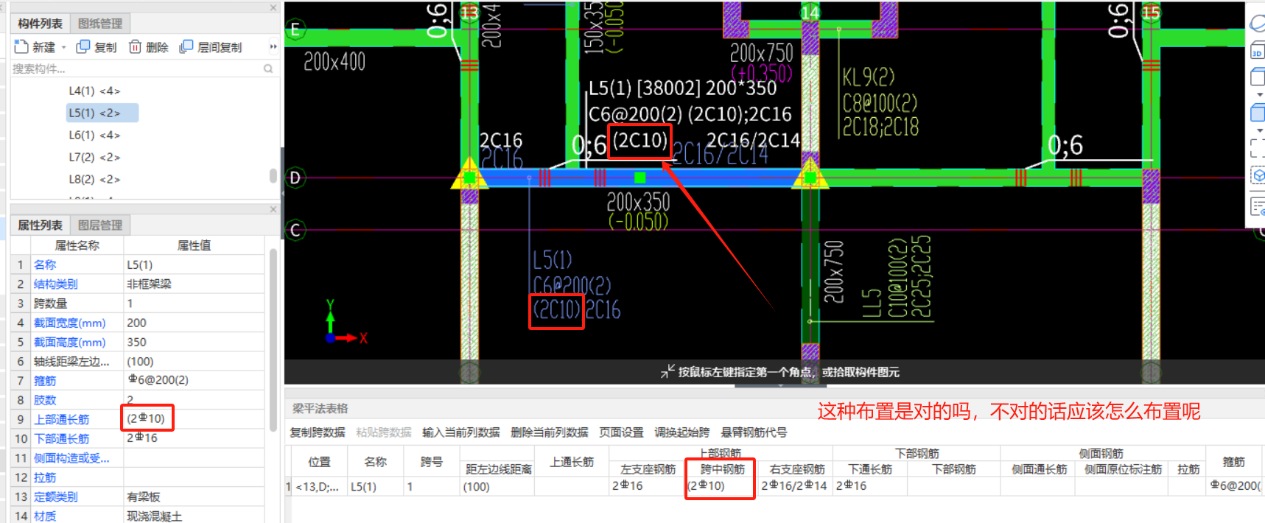Click the 定额类别 value 有梁板
The width and height of the screenshot is (1265, 523).
point(194,496)
